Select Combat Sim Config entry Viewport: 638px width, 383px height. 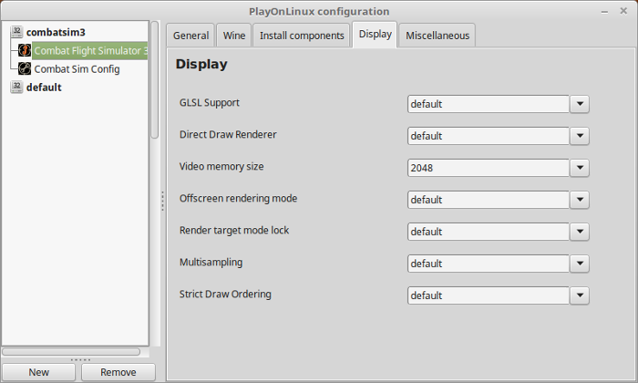77,69
